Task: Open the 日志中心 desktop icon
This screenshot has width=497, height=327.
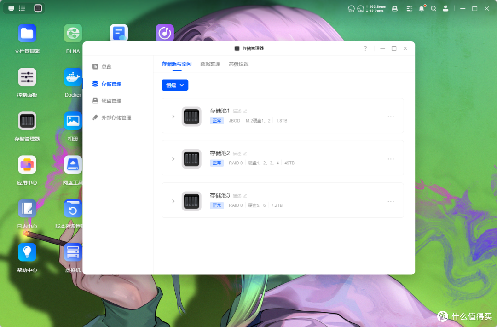Action: tap(27, 208)
